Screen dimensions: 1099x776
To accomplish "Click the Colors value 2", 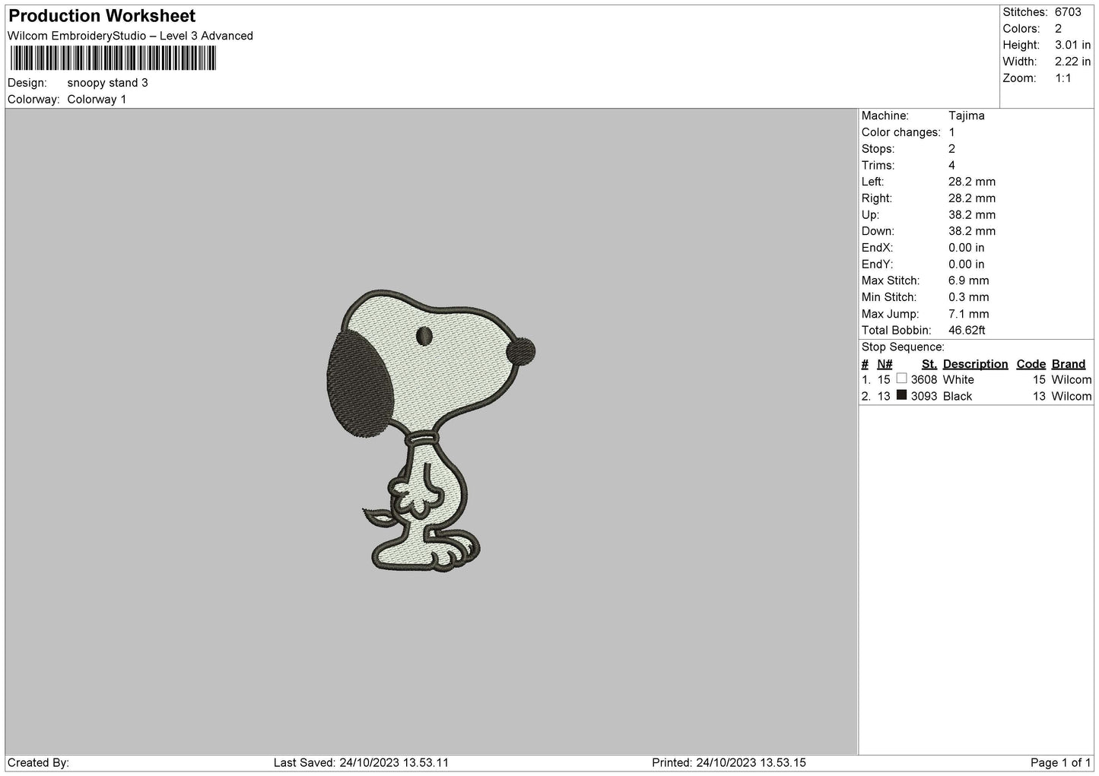I will click(x=1059, y=29).
